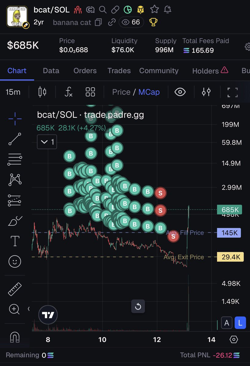This screenshot has height=366, width=250.
Task: Switch chart display to MCap
Action: [149, 92]
